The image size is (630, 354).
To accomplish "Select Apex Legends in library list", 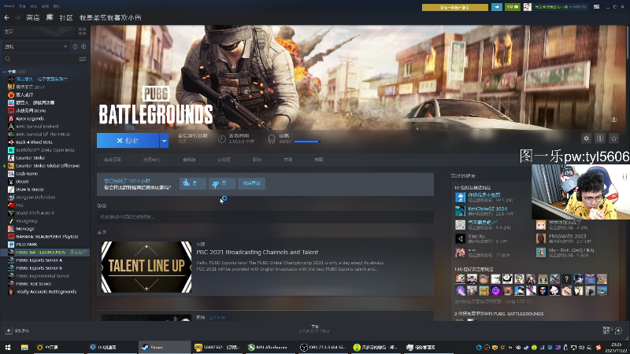I will [30, 119].
